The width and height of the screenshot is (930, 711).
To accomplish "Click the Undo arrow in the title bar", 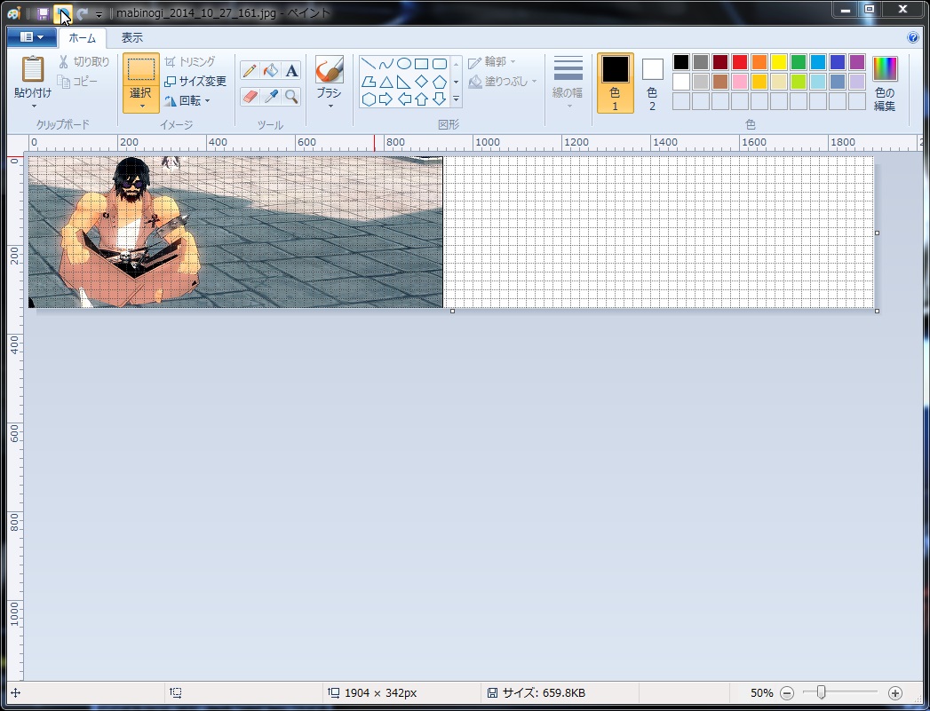I will (x=63, y=13).
